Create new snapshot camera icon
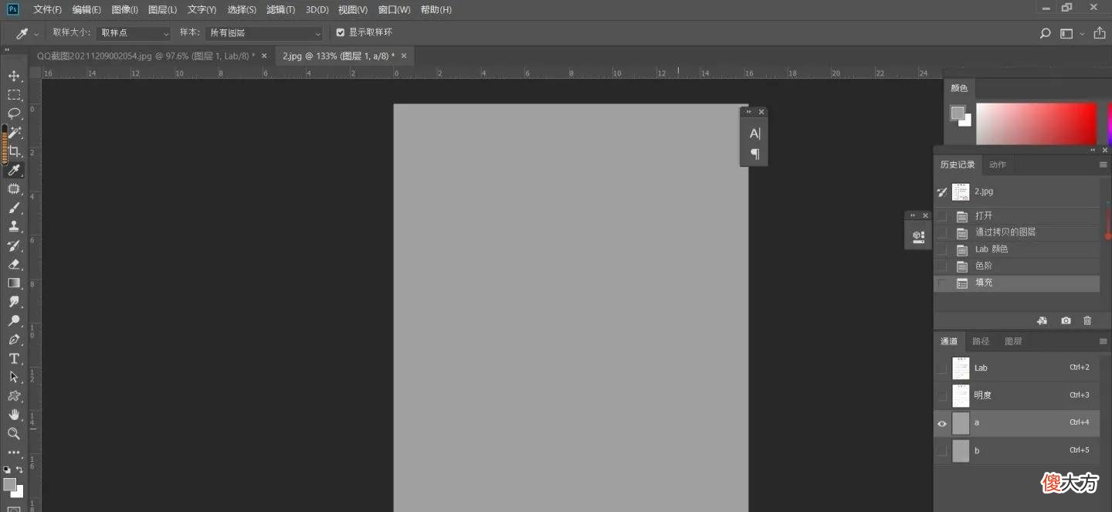1112x512 pixels. [x=1066, y=320]
